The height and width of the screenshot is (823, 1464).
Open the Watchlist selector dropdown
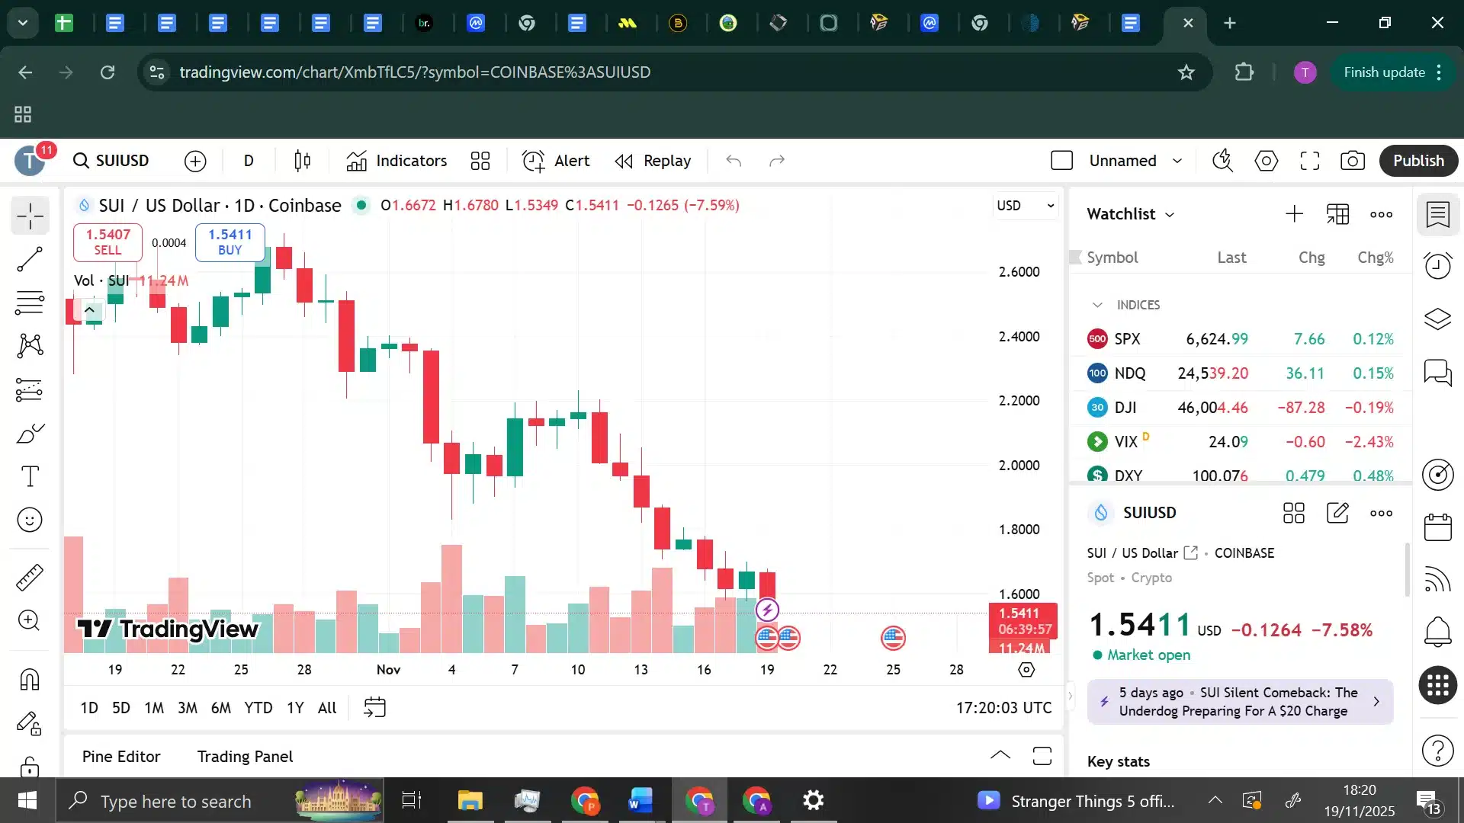tap(1170, 214)
